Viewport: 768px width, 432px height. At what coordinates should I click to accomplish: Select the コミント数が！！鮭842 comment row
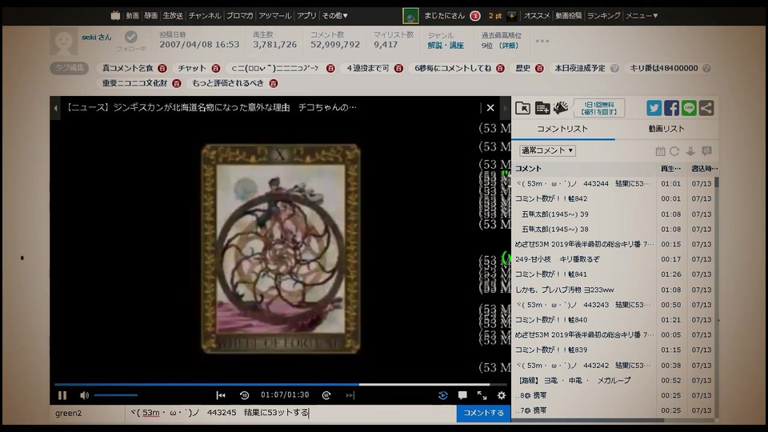(613, 198)
